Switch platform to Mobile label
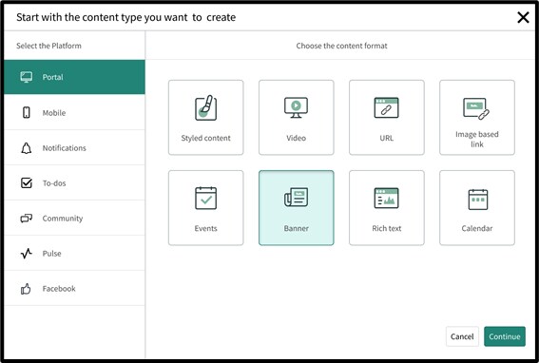 click(x=54, y=113)
